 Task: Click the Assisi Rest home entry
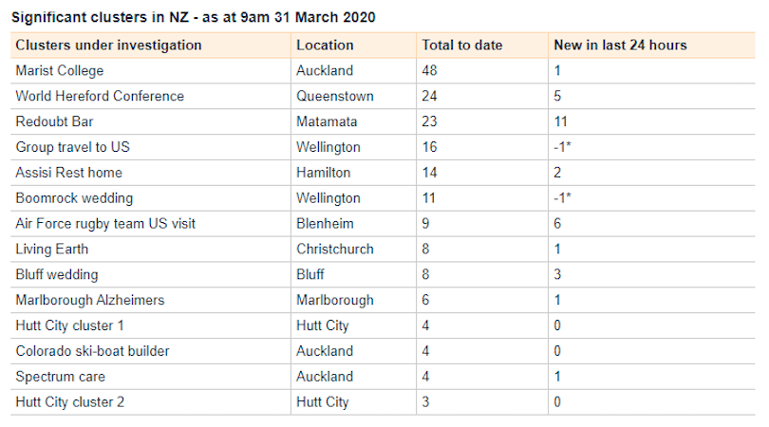tap(68, 173)
